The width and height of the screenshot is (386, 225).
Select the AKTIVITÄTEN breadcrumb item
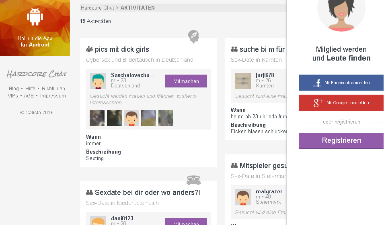[138, 8]
